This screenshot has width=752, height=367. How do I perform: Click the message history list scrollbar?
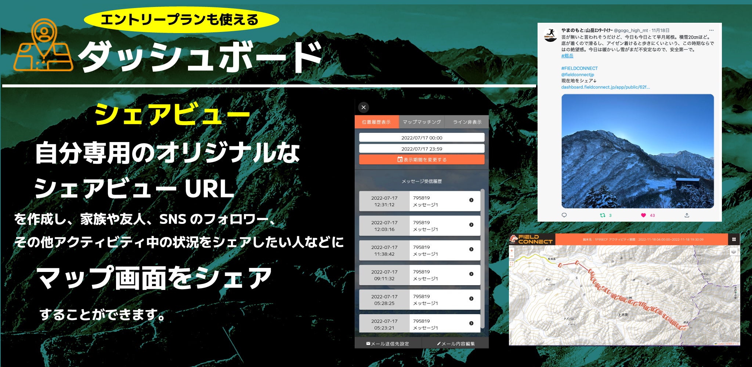pos(482,259)
